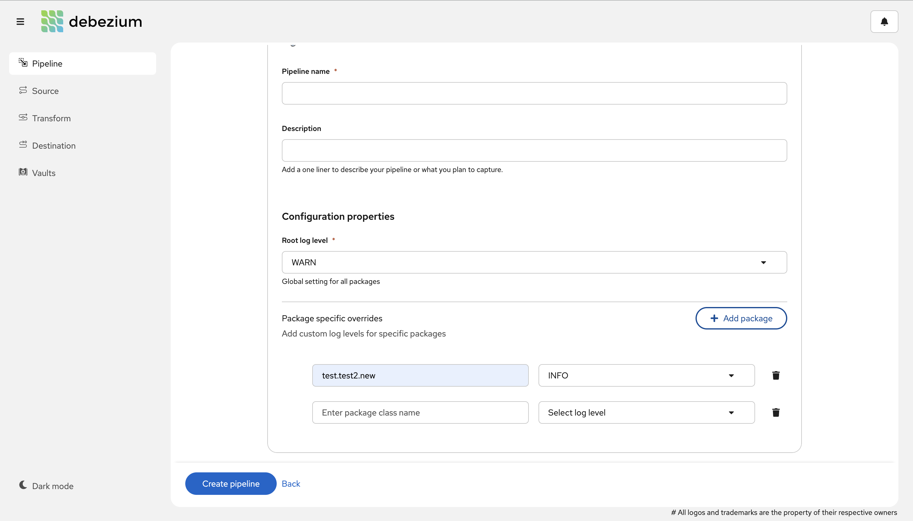Remove the empty package override row
913x521 pixels.
click(x=775, y=412)
